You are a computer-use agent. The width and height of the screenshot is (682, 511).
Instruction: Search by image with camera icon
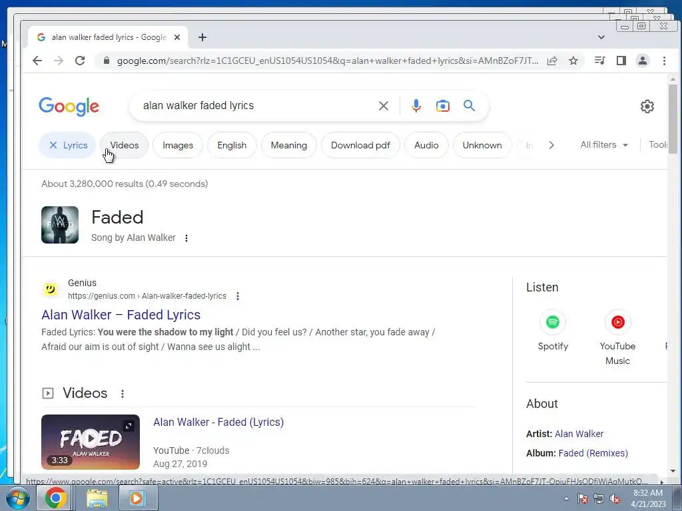coord(443,106)
